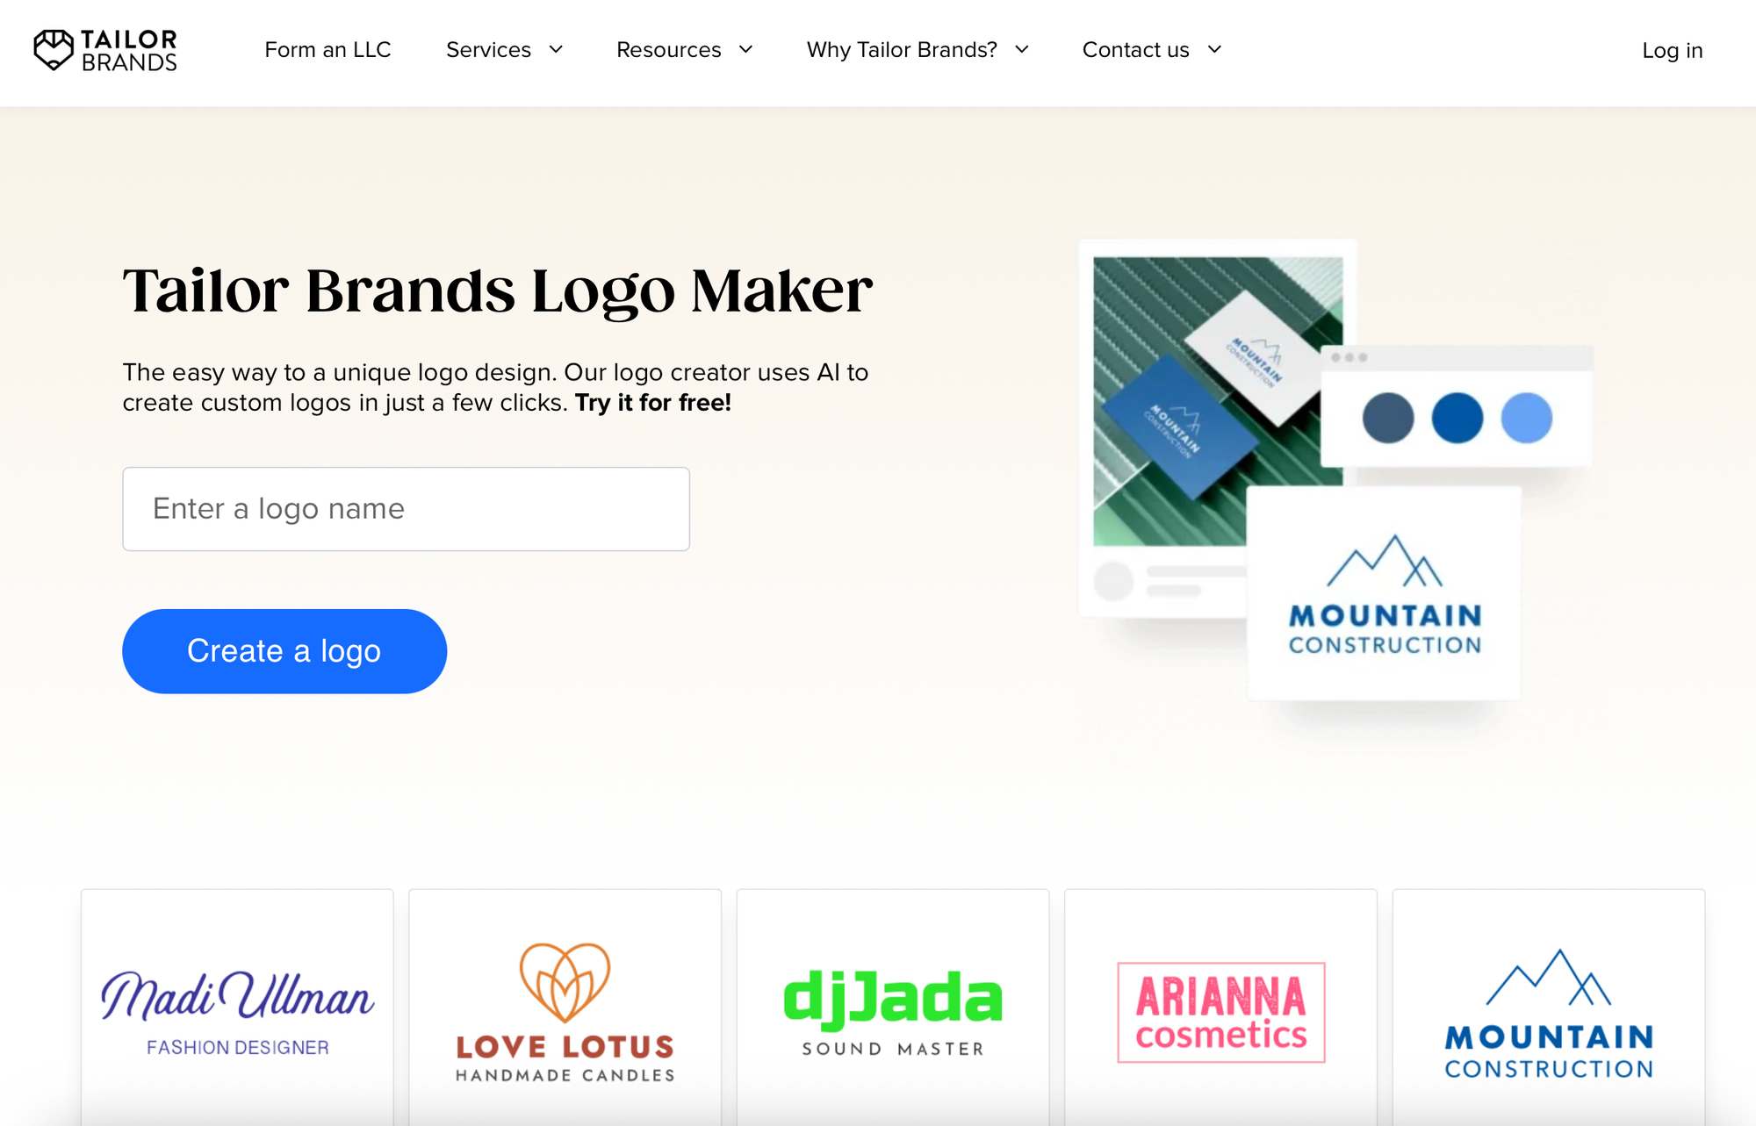Open the Arianna Cosmetics logo card
This screenshot has width=1756, height=1126.
coord(1220,1007)
